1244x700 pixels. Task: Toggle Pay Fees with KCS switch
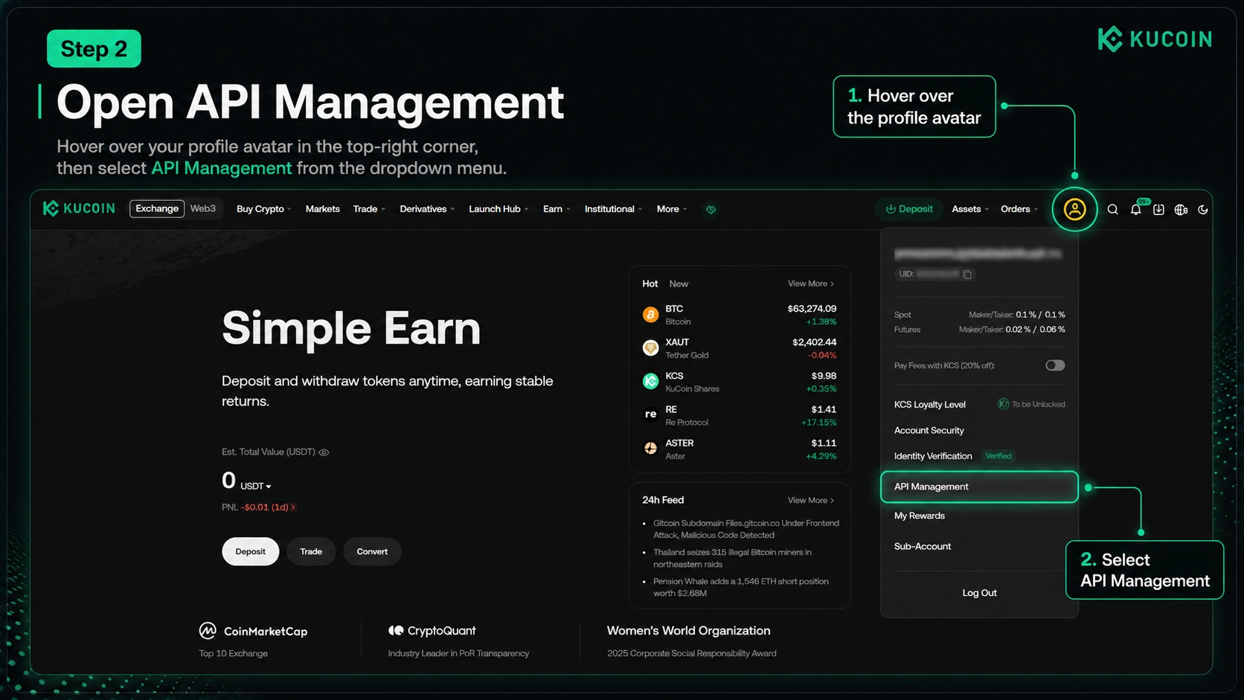point(1055,365)
